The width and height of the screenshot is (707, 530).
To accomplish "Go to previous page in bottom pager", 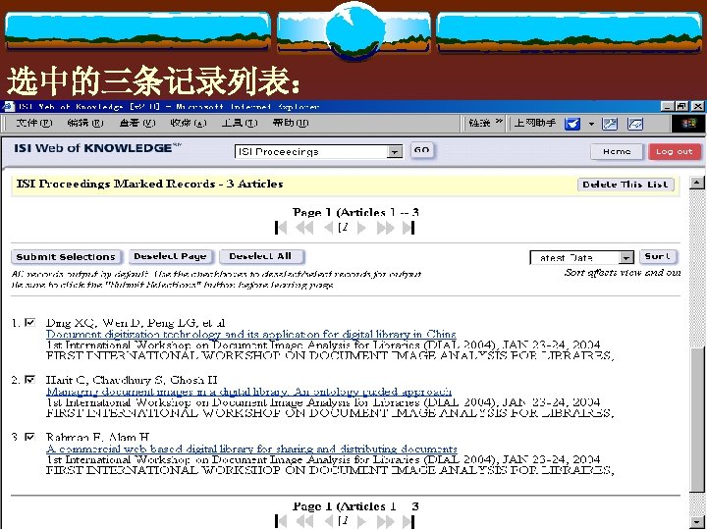I will (x=329, y=521).
